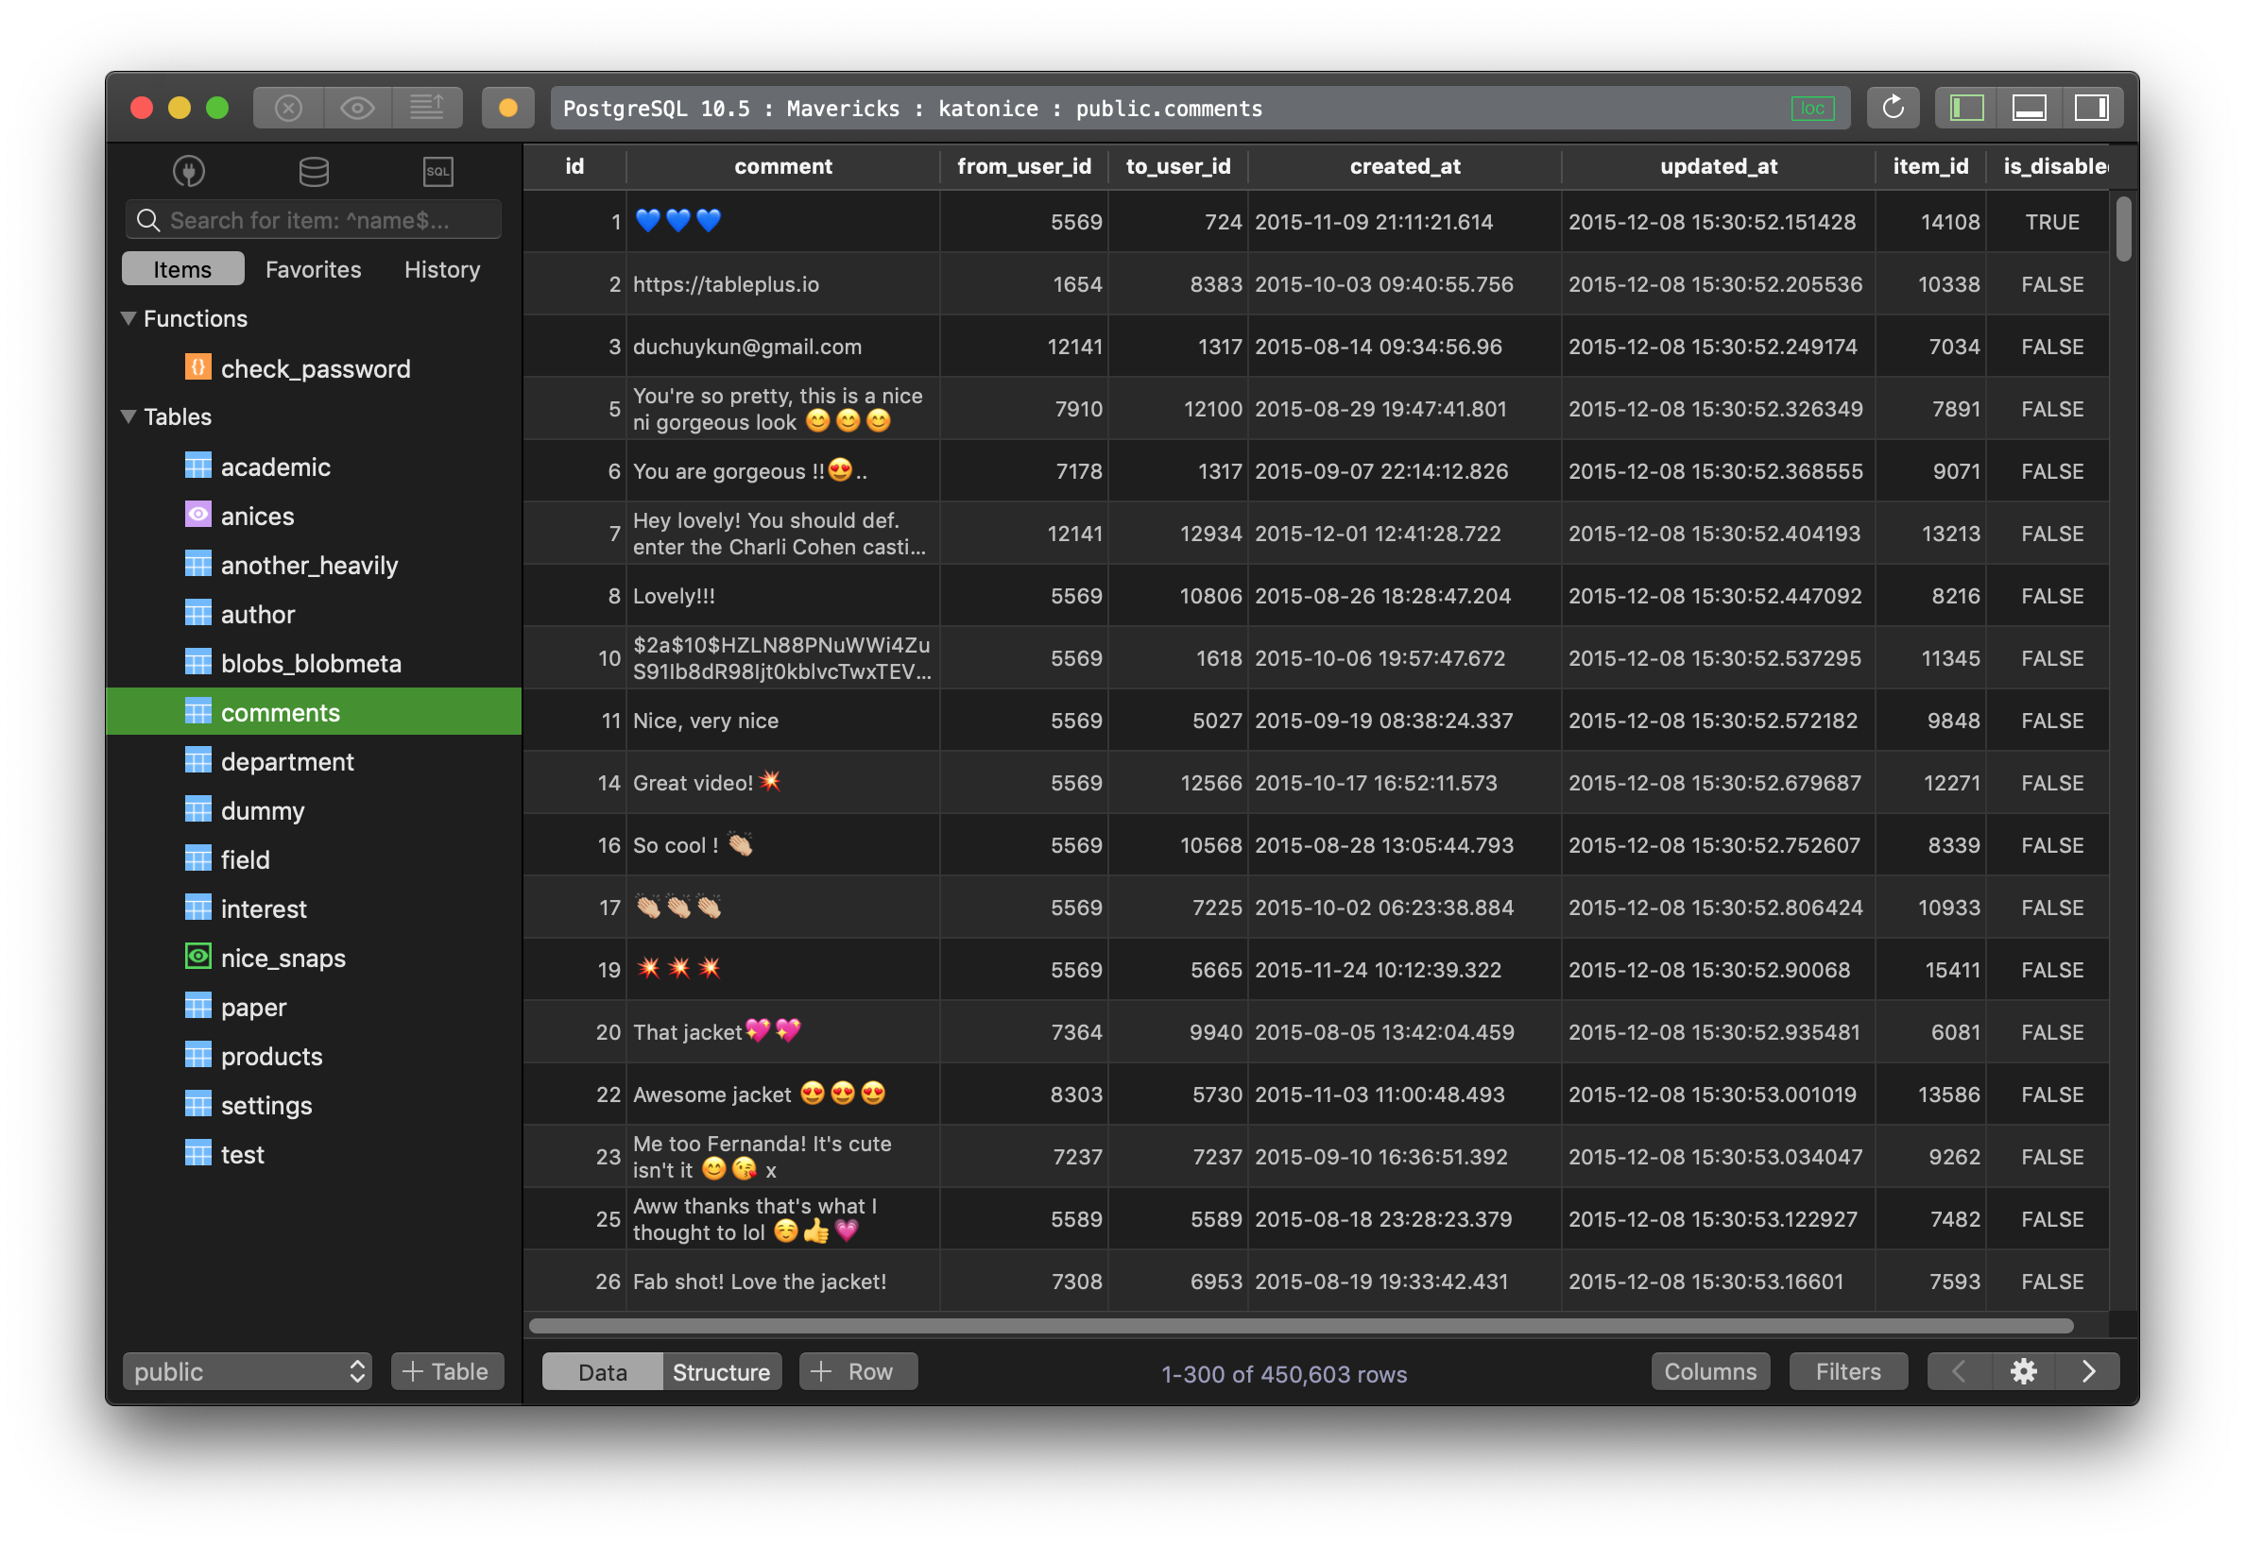Switch to the Structure tab
The width and height of the screenshot is (2245, 1545).
coord(721,1370)
